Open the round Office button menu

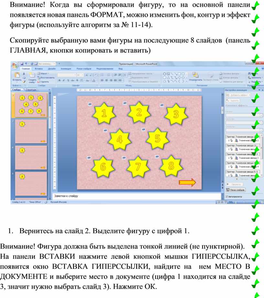click(x=15, y=66)
